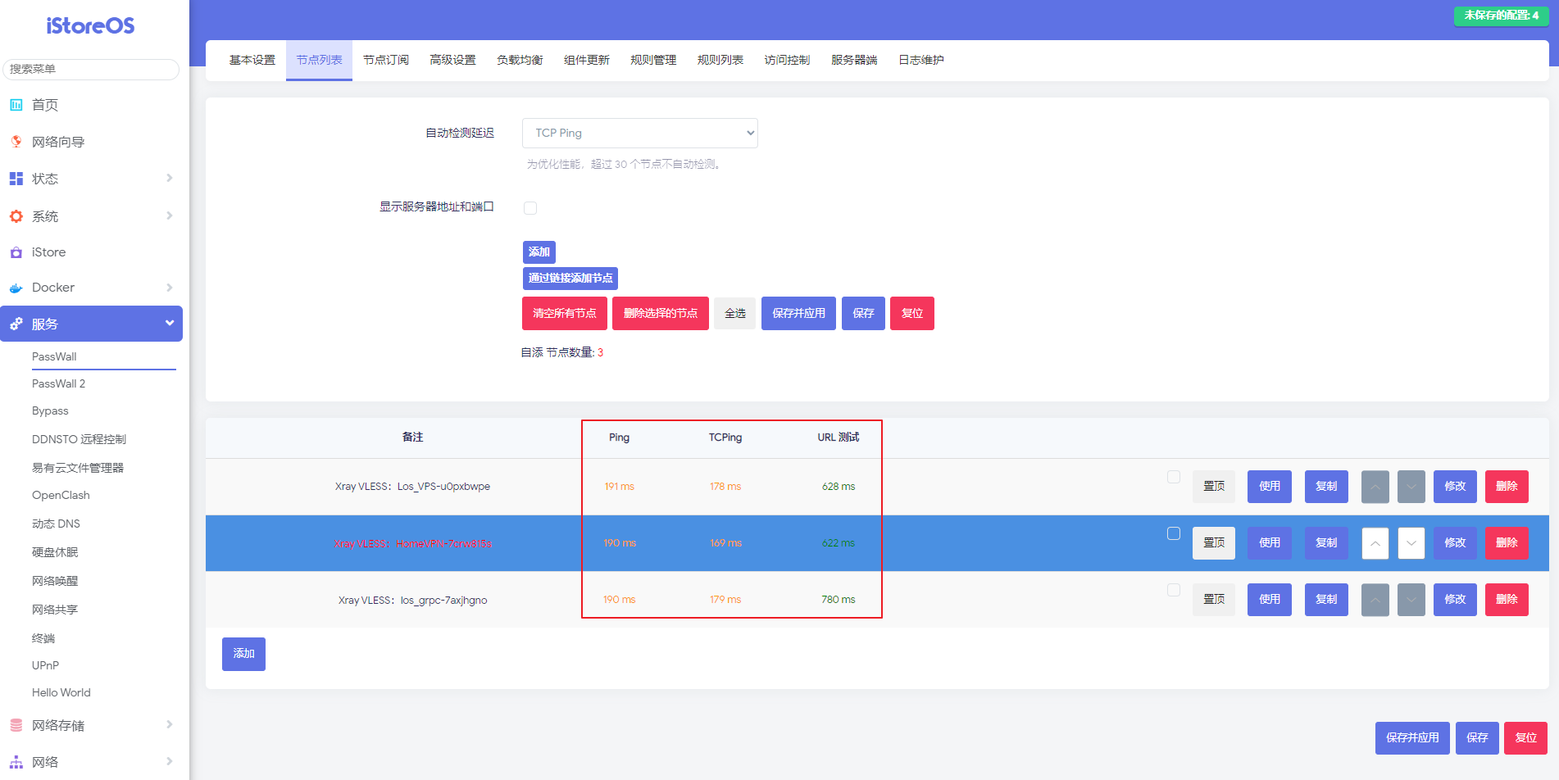1559x780 pixels.
Task: Open the 自动检测延迟 TCP Ping dropdown
Action: pyautogui.click(x=639, y=133)
